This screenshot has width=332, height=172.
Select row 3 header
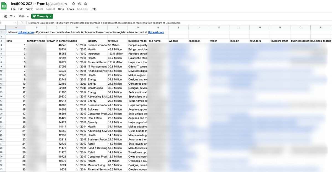pyautogui.click(x=3, y=41)
